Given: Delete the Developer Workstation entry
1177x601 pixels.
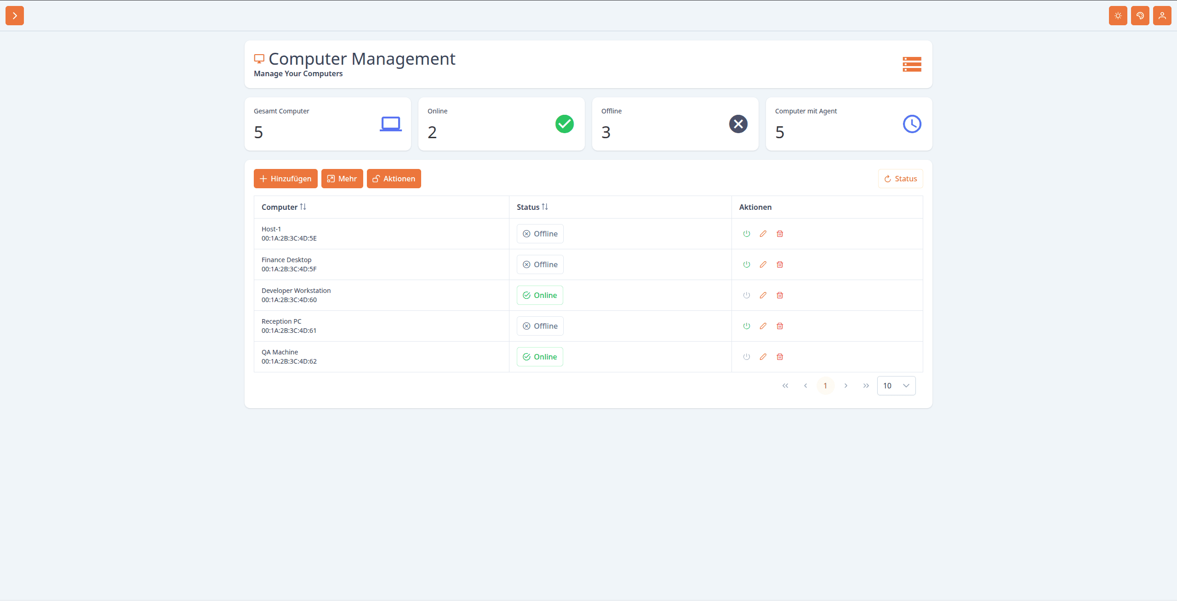Looking at the screenshot, I should [780, 295].
